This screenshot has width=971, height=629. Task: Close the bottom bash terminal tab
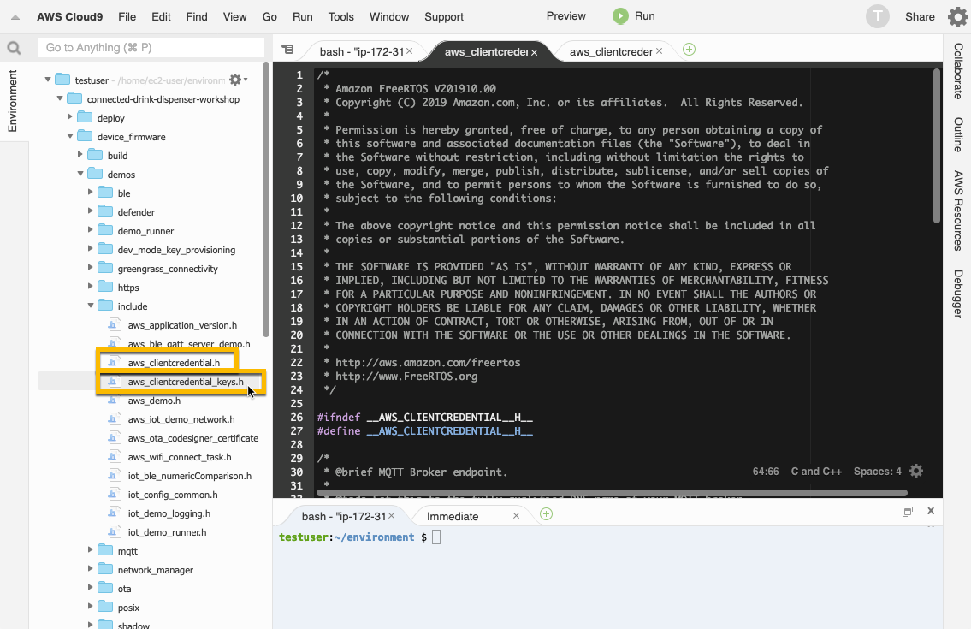(x=391, y=515)
